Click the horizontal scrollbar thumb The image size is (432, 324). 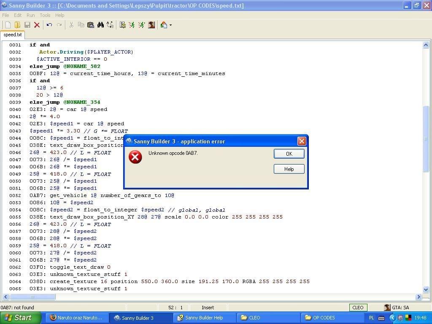32,297
